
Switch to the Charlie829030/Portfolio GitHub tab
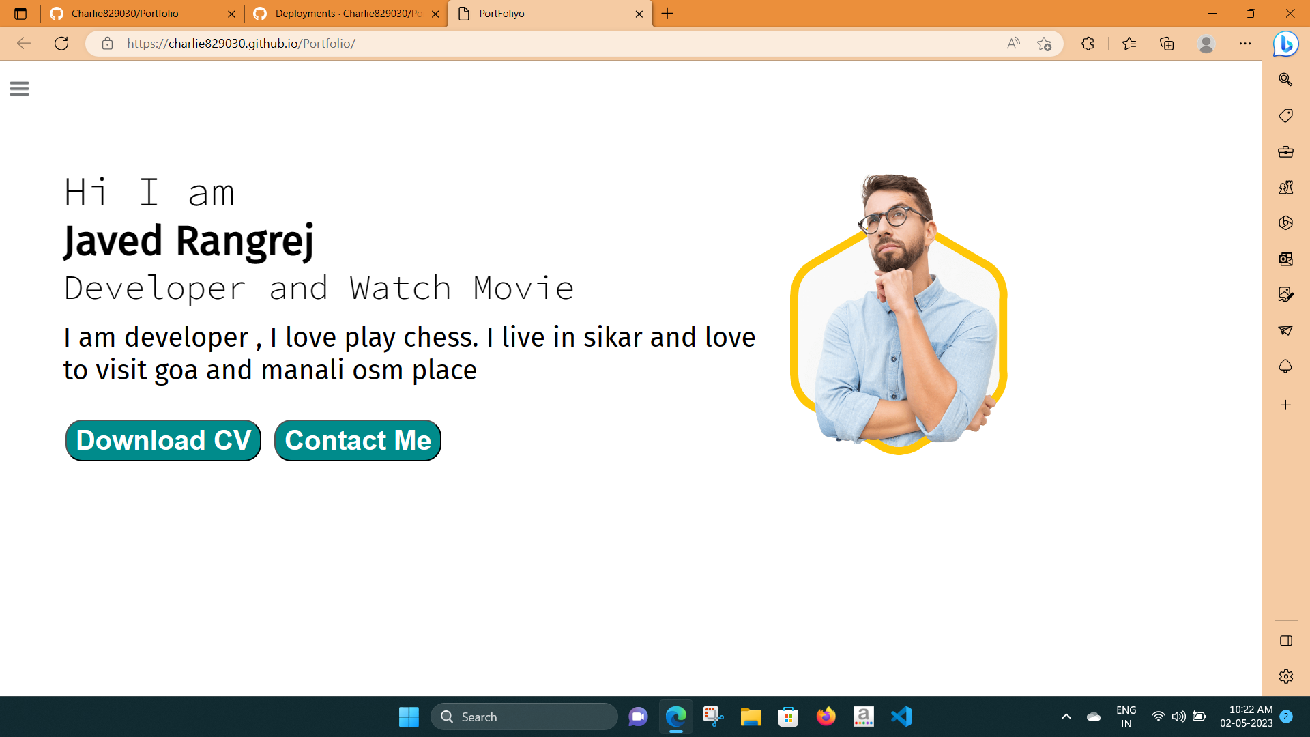tap(142, 14)
